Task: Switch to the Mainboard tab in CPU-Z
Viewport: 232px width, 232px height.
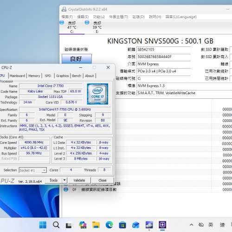Action: (17, 76)
